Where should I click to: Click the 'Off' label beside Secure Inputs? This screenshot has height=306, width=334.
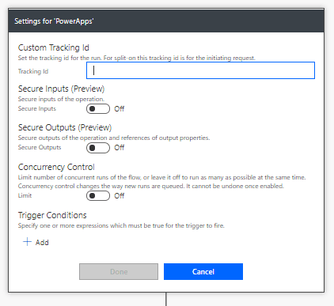pos(120,109)
